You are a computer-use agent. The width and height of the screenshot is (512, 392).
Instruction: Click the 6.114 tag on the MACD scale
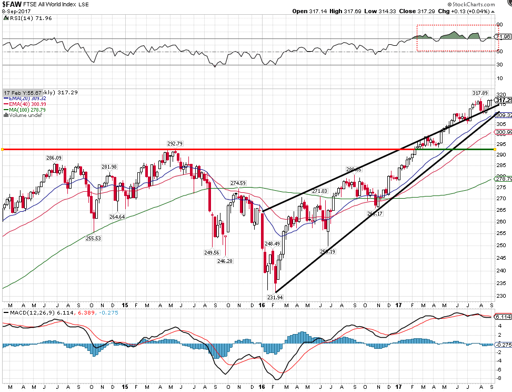pos(503,317)
